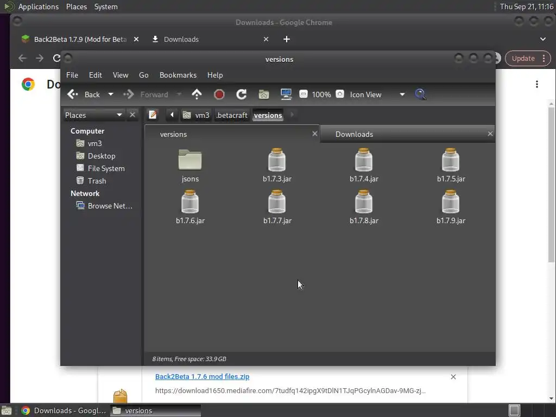The height and width of the screenshot is (417, 556).
Task: Open Back history dropdown arrow
Action: [x=111, y=94]
